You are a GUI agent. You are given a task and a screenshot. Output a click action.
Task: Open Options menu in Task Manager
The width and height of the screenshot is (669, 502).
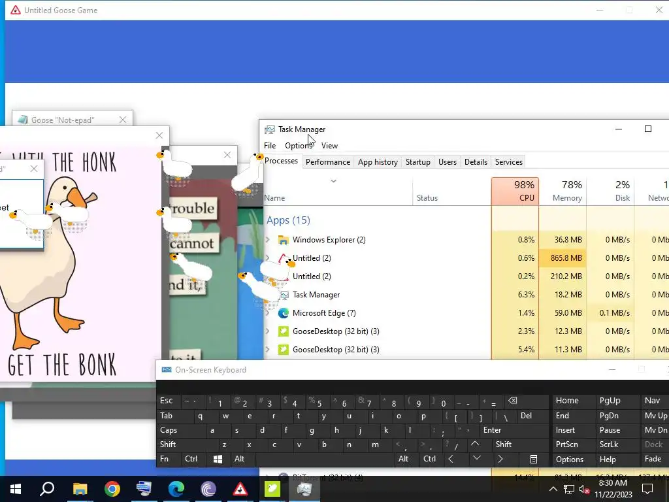click(x=298, y=146)
